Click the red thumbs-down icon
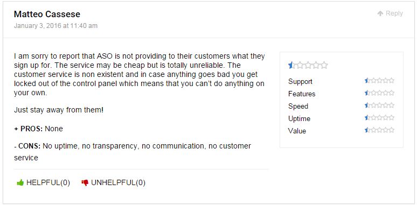 [x=85, y=183]
